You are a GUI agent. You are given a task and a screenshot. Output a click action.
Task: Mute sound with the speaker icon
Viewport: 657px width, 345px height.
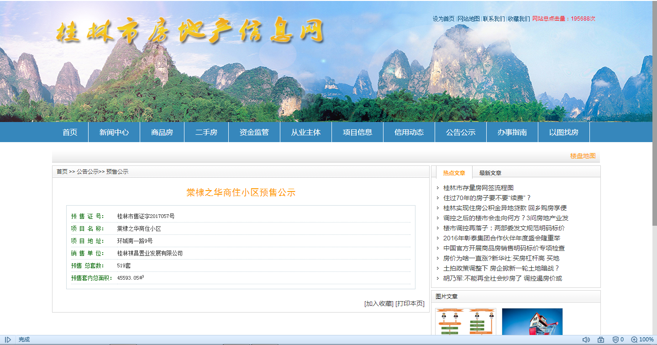(x=586, y=340)
